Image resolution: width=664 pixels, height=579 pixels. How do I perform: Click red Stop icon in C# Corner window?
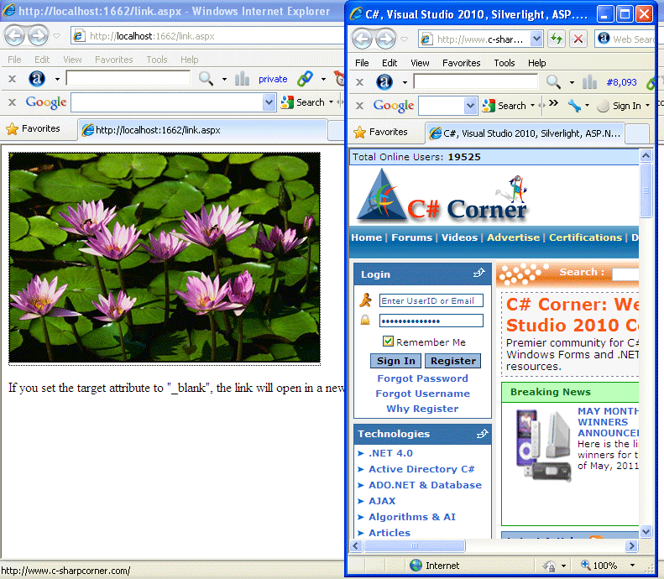coord(578,39)
